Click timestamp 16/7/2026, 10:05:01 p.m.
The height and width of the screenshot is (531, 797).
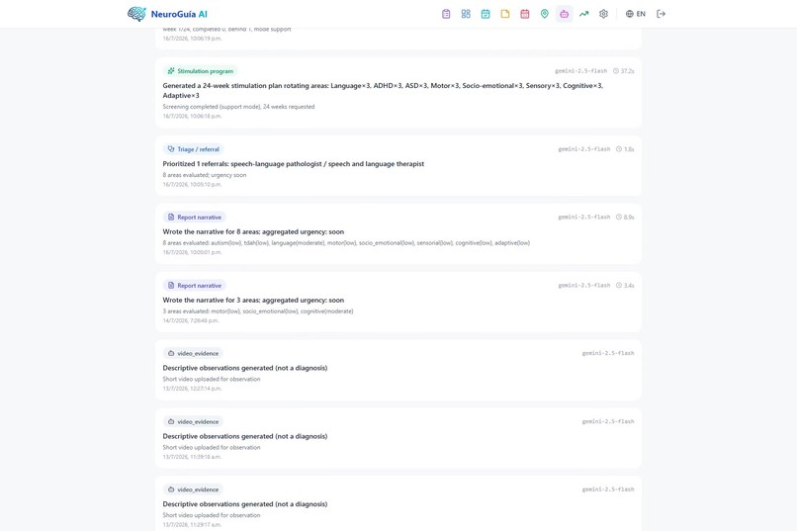pyautogui.click(x=192, y=252)
